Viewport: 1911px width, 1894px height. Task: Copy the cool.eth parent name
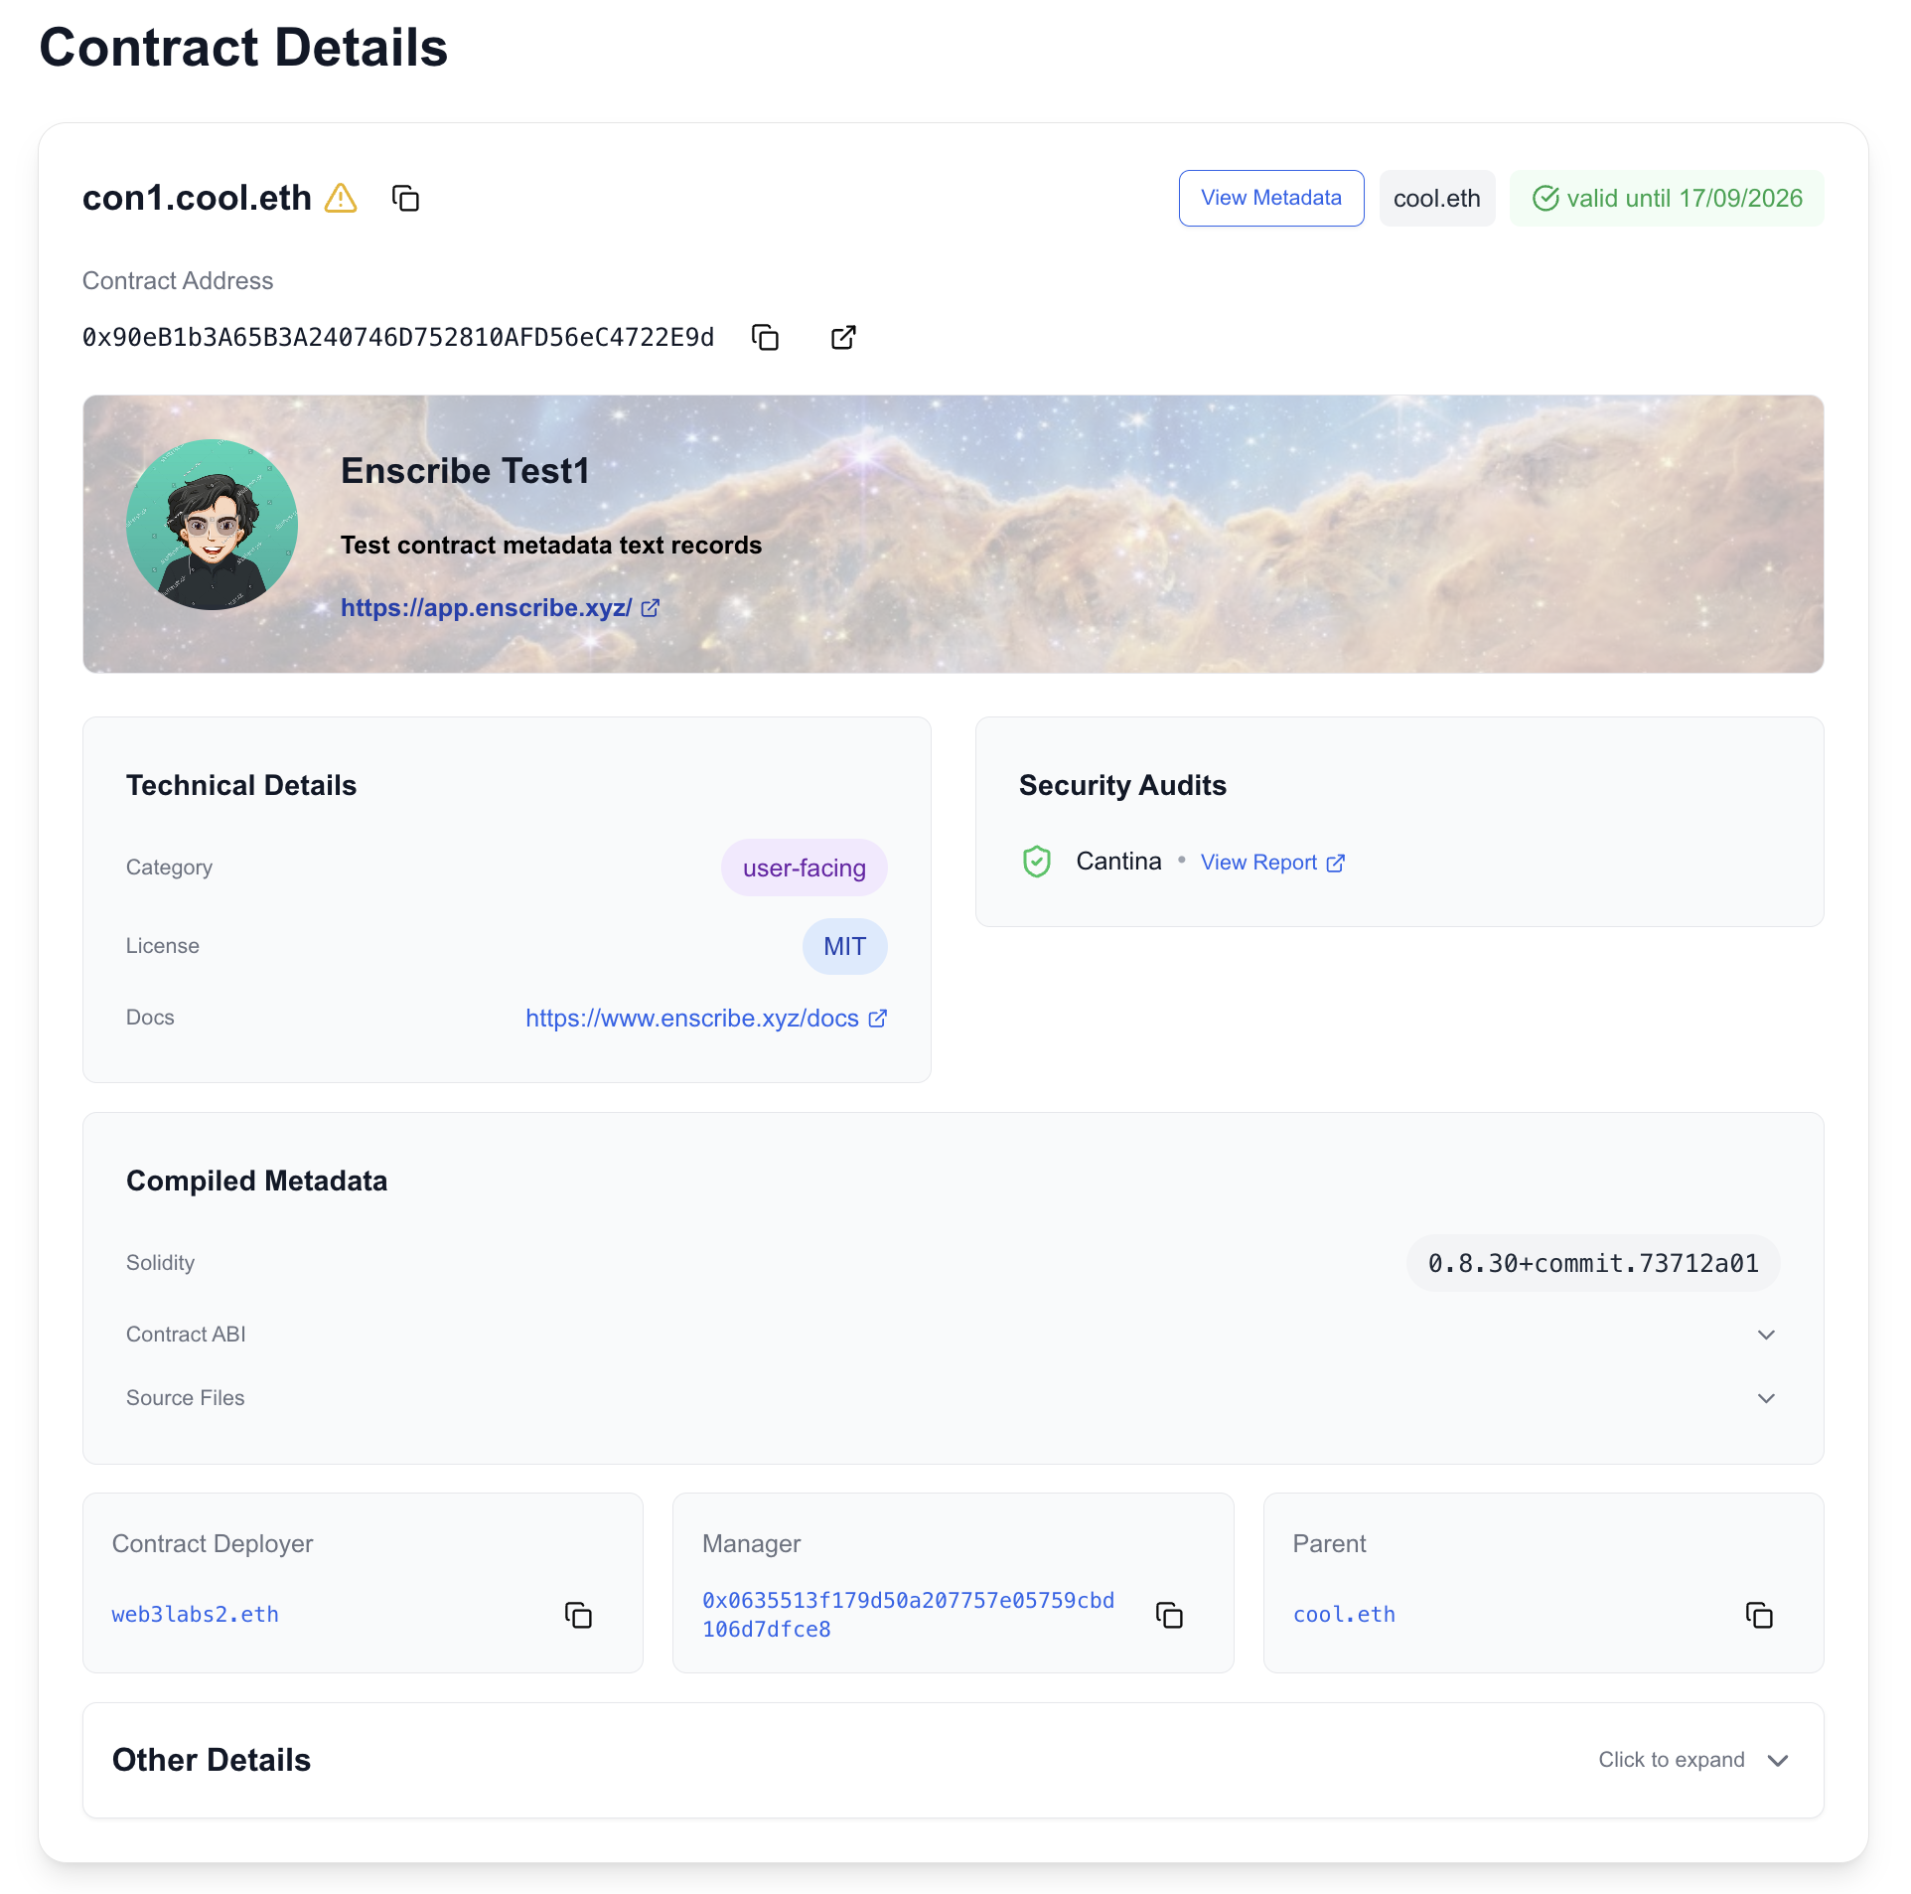point(1759,1615)
